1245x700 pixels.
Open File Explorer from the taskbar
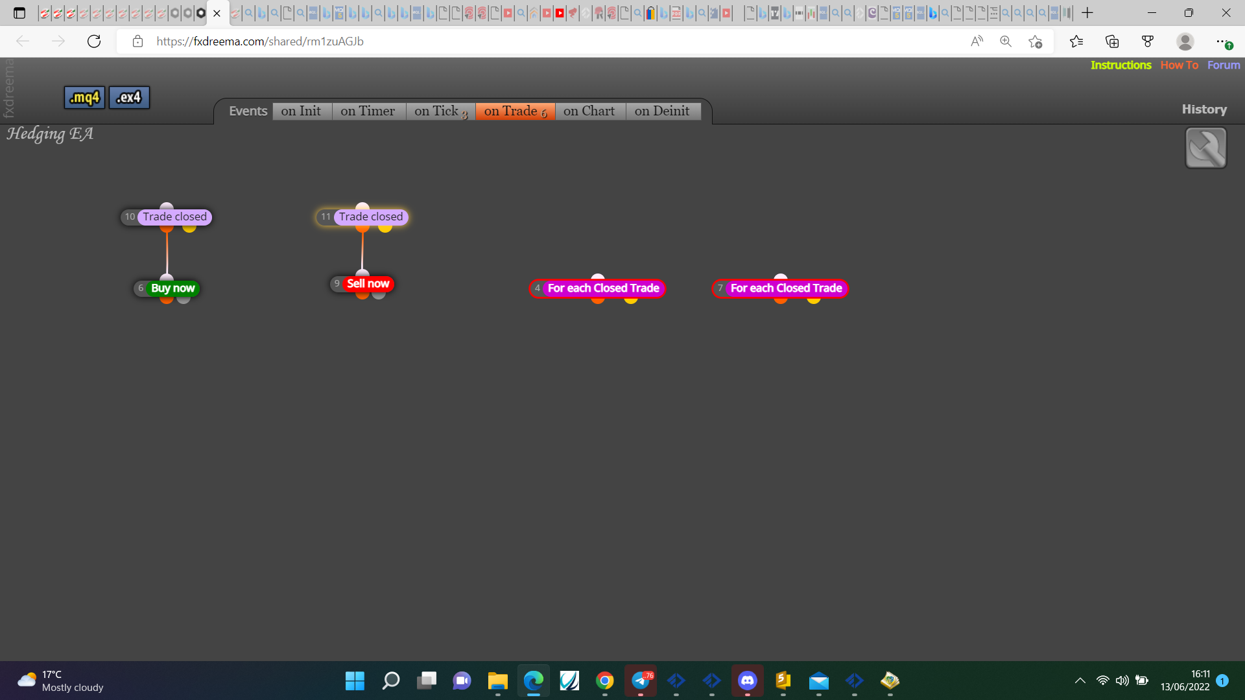(x=497, y=681)
